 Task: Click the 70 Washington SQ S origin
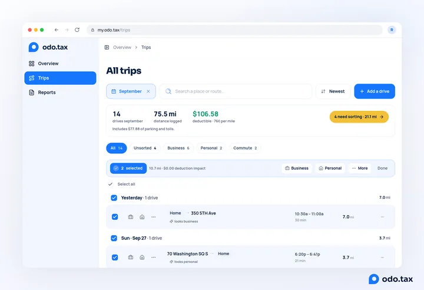click(187, 253)
